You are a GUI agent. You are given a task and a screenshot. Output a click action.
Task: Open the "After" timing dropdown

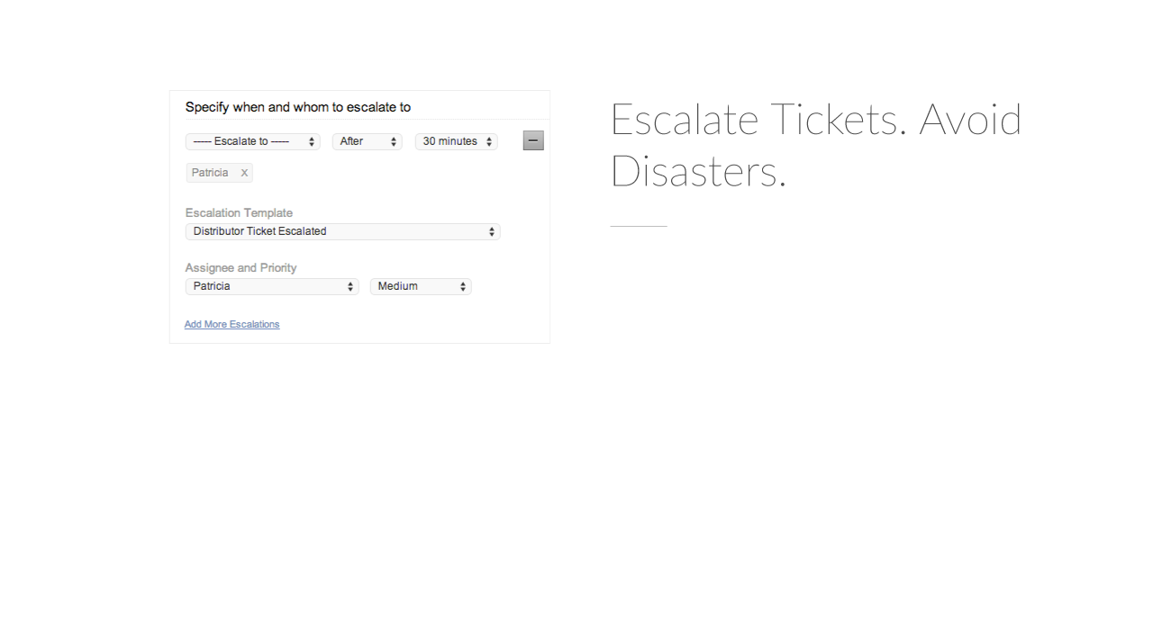368,141
